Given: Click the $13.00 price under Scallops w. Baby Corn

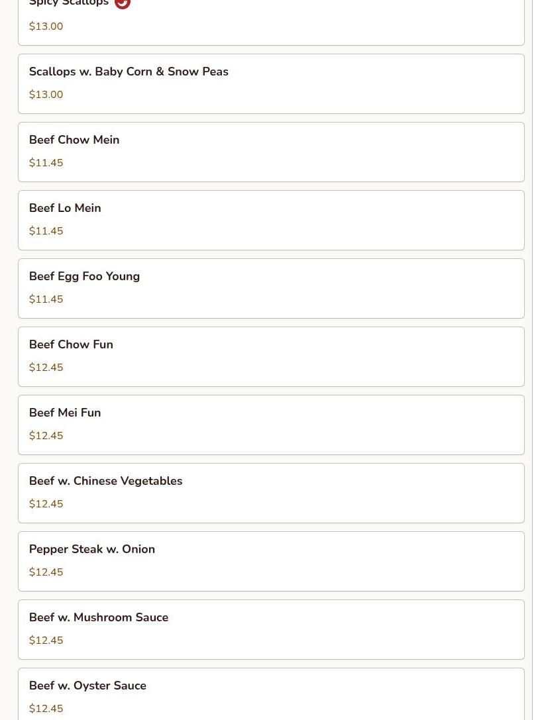Looking at the screenshot, I should click(x=46, y=95).
